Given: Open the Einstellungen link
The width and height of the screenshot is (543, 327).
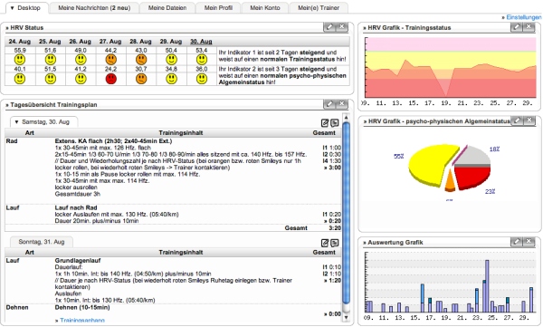Looking at the screenshot, I should (524, 17).
